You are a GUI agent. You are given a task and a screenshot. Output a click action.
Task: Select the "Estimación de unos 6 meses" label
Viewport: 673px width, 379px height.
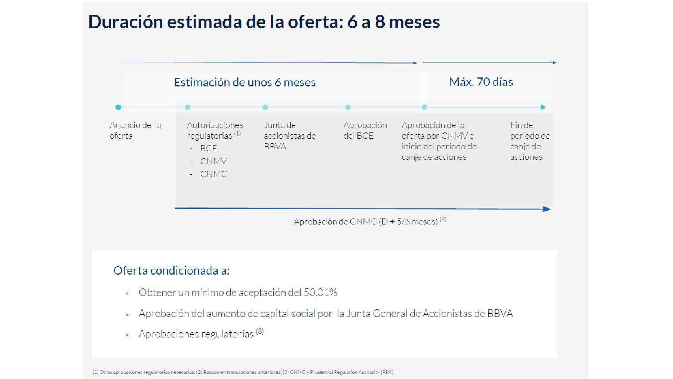[245, 82]
